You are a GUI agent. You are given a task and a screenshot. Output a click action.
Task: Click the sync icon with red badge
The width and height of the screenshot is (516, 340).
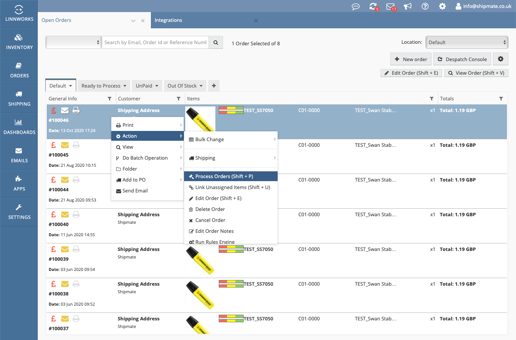[x=373, y=6]
